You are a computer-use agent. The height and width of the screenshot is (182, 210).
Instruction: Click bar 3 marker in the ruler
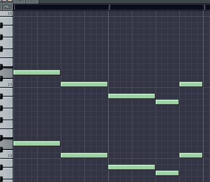pos(204,7)
